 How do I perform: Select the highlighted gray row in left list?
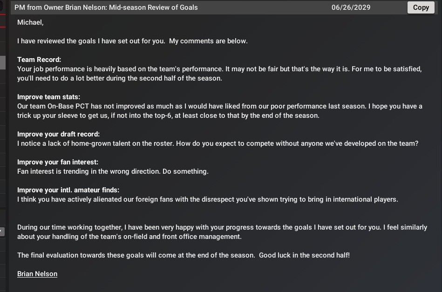tap(2, 62)
